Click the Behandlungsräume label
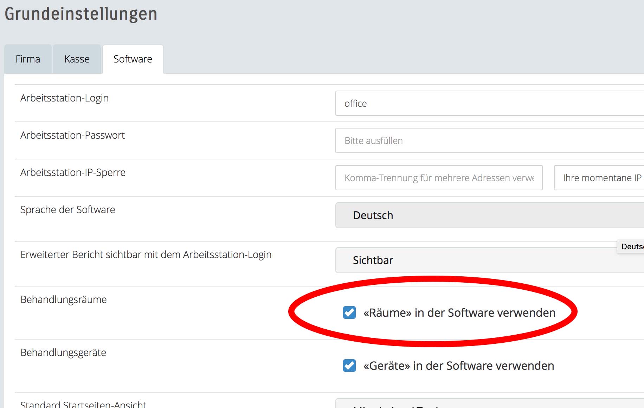644x408 pixels. coord(64,300)
